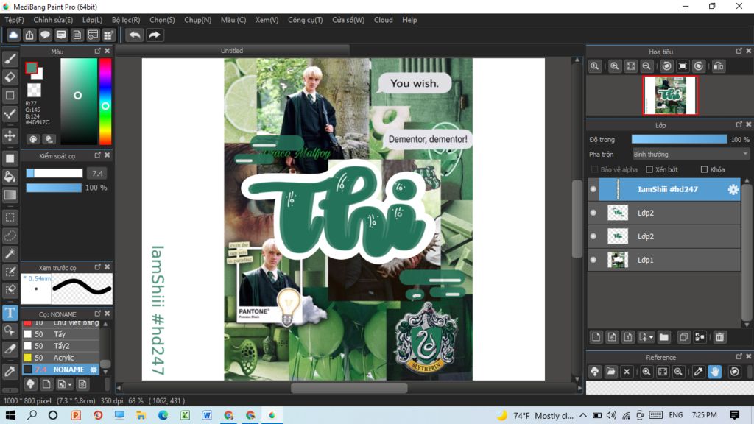Screen dimensions: 754x424
Task: Hide the Lớp1 layer
Action: click(x=593, y=260)
